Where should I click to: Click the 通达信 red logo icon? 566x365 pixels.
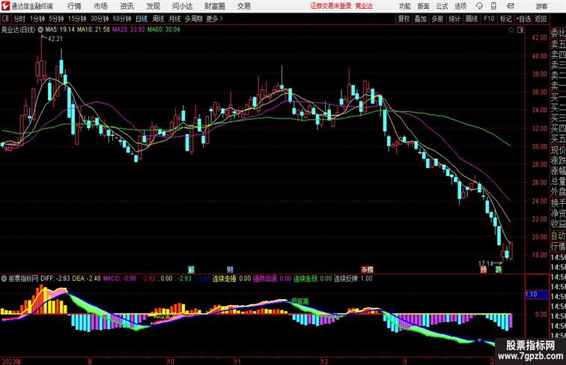click(6, 6)
